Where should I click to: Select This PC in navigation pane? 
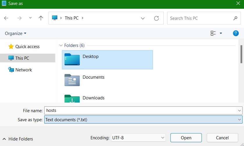[28, 58]
